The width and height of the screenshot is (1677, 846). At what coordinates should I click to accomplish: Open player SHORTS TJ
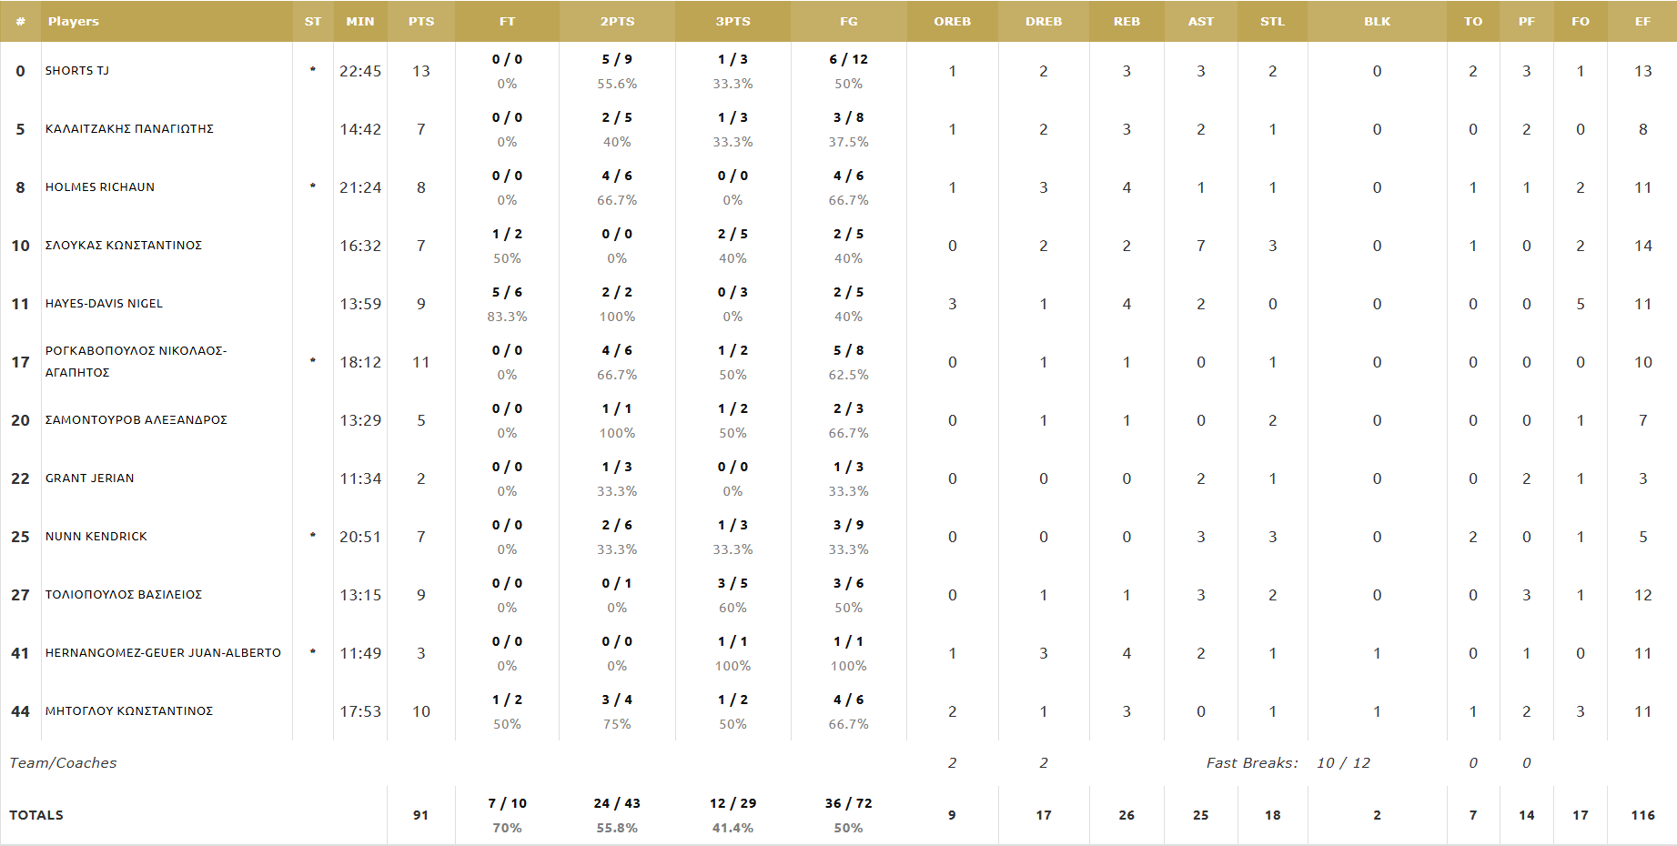[77, 70]
